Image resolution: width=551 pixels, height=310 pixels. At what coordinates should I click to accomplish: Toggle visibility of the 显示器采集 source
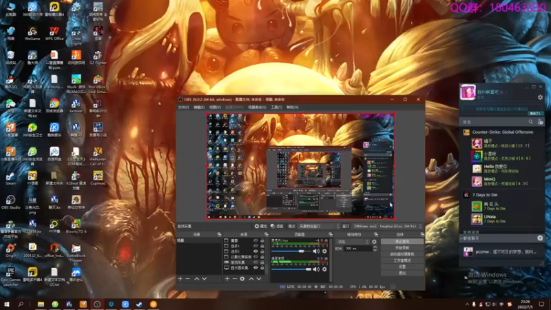tap(256, 268)
